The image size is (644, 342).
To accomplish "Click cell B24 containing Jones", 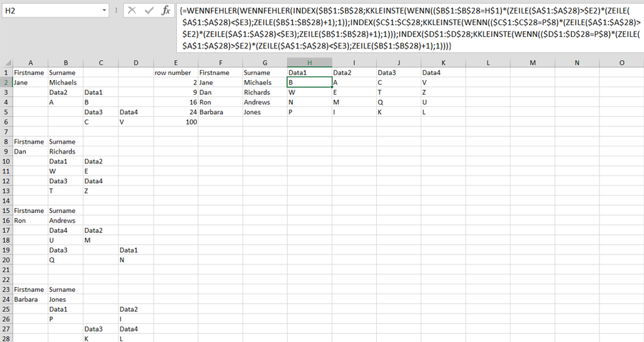I will (x=66, y=299).
